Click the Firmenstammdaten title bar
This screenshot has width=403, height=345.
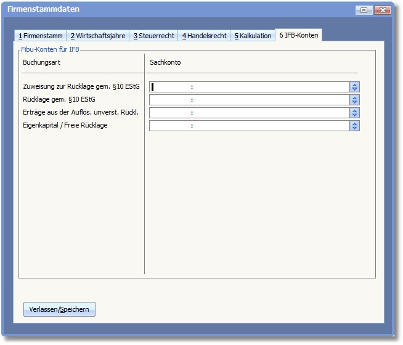pos(185,10)
